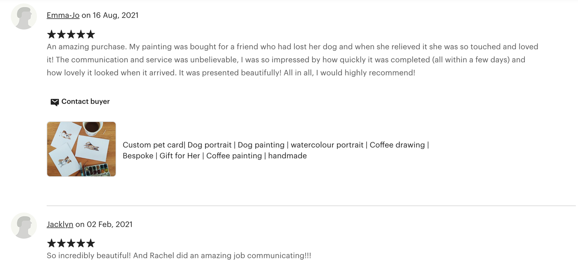
Task: Click the middle star in Emma-Jo's rating
Action: coord(71,35)
